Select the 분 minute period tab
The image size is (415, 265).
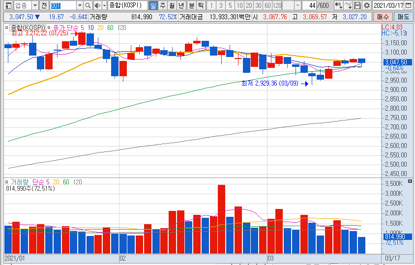click(x=192, y=5)
